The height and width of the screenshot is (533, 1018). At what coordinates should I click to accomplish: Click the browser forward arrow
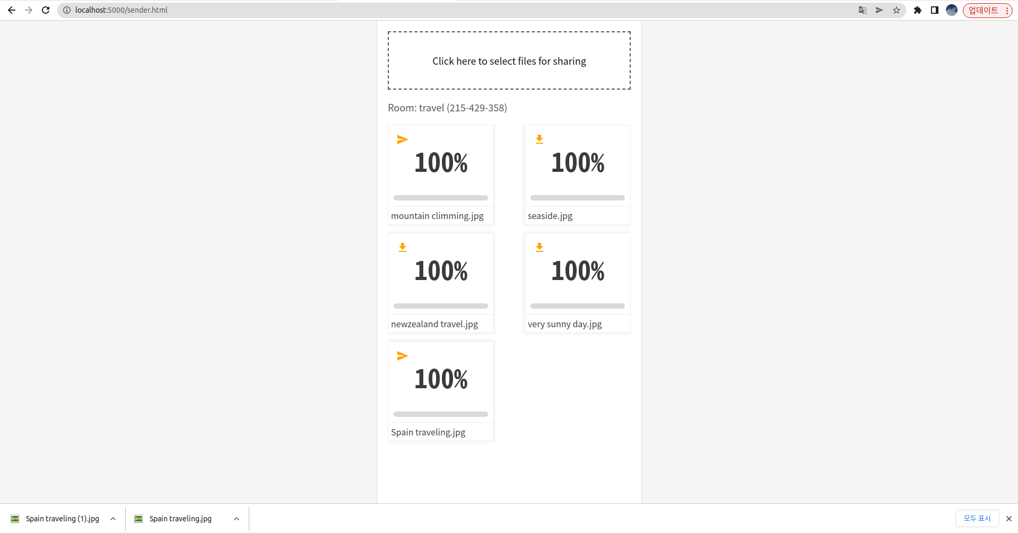[29, 10]
